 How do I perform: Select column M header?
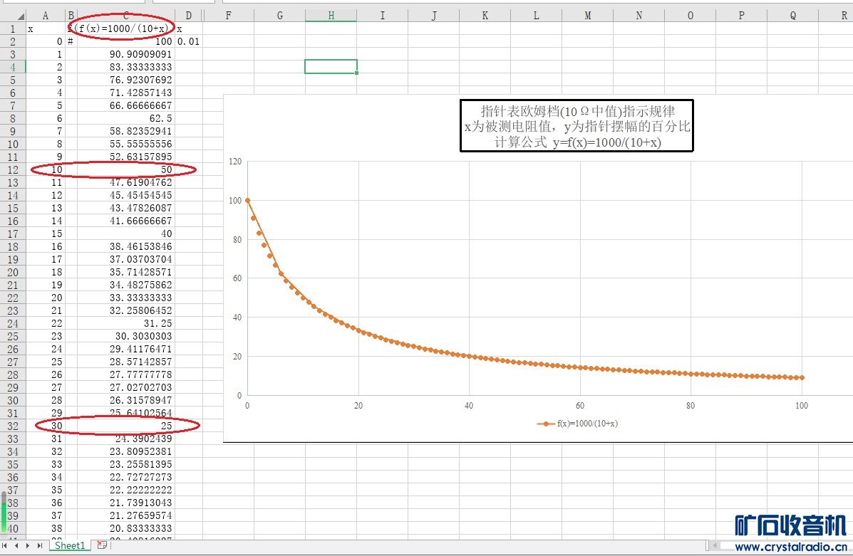pyautogui.click(x=587, y=15)
